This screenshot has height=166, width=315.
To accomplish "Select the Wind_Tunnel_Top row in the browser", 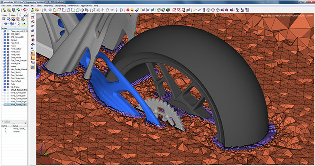I will 15,104.
